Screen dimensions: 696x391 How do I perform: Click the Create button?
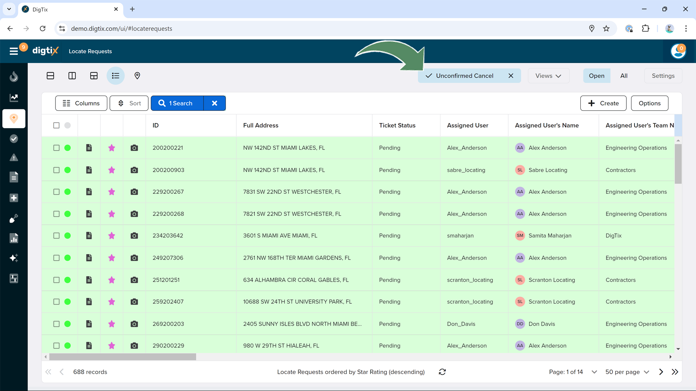(x=603, y=103)
